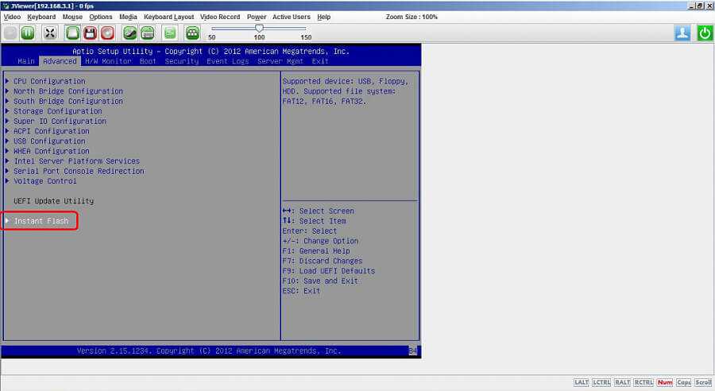Click the zoom size slider handle
715x391 pixels.
pyautogui.click(x=259, y=29)
